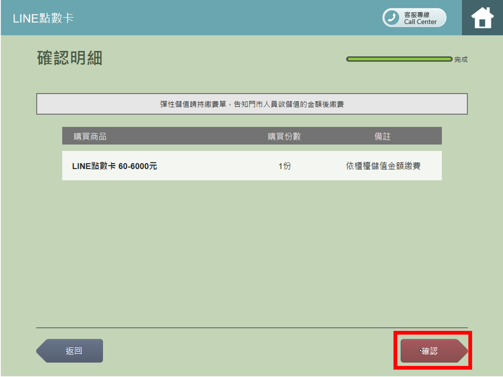Image resolution: width=503 pixels, height=377 pixels.
Task: Confirm order with the 確認 button
Action: pyautogui.click(x=434, y=351)
